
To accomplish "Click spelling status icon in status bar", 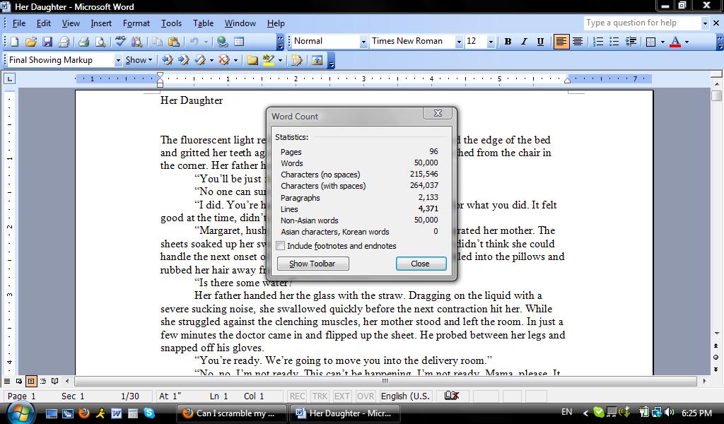I will click(451, 396).
